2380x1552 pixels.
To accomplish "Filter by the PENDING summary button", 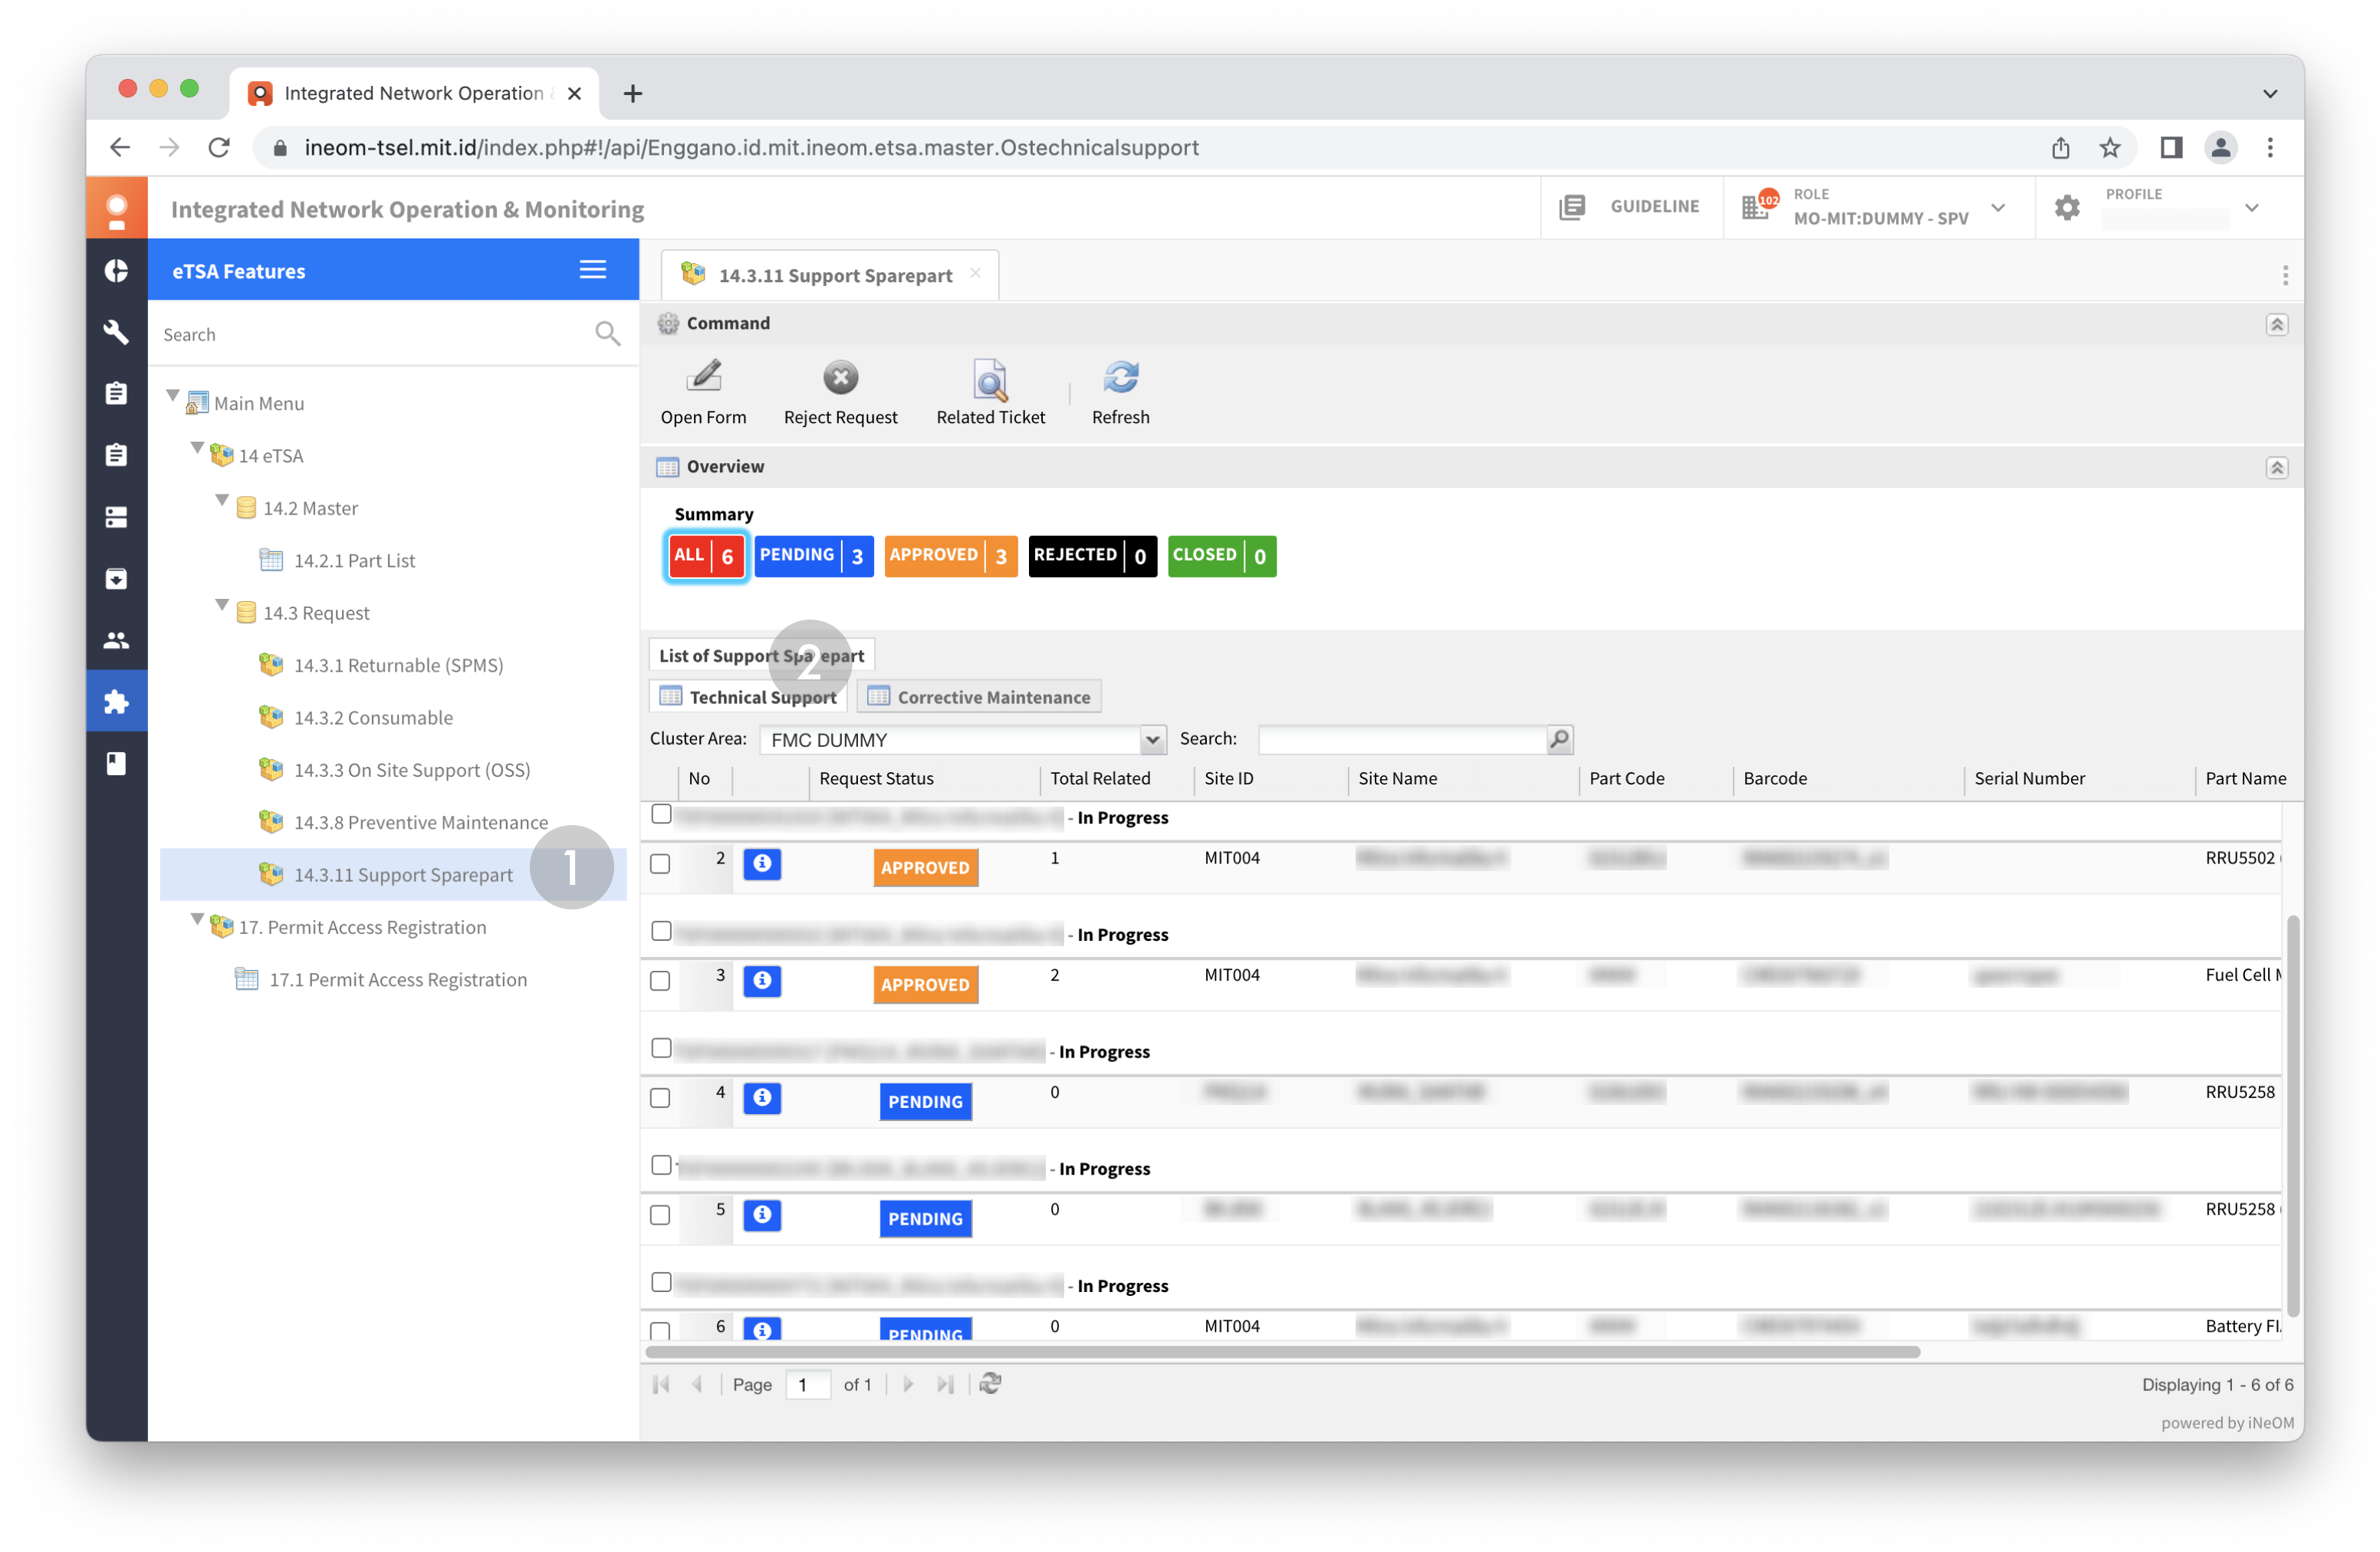I will pos(813,556).
